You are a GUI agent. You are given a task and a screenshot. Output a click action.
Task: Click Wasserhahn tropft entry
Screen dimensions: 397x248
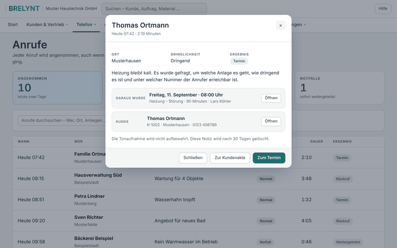[175, 200]
